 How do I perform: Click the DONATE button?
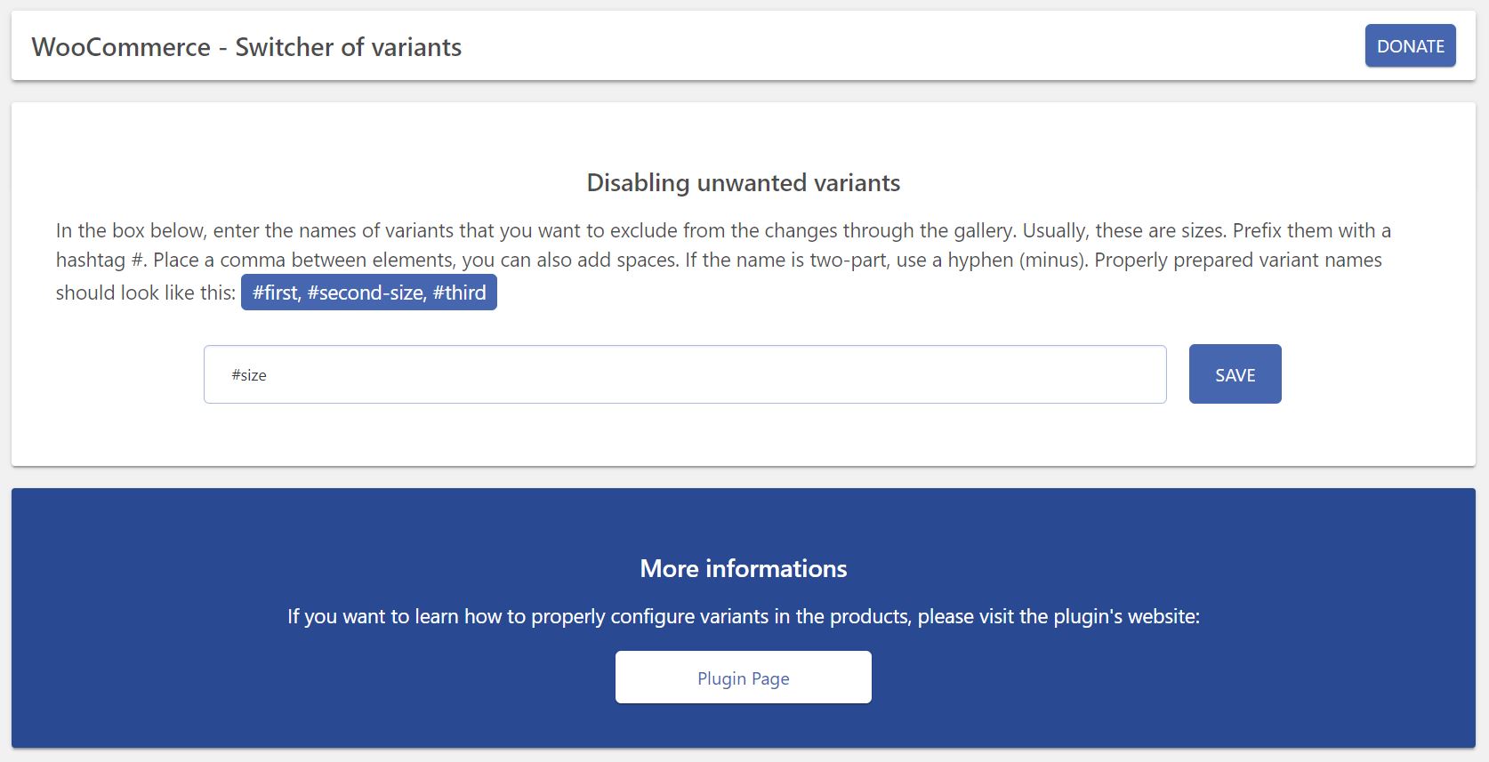1410,45
